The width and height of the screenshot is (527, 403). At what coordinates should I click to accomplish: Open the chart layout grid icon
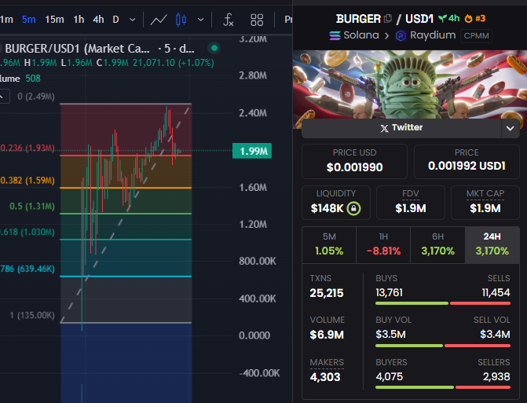click(x=257, y=20)
